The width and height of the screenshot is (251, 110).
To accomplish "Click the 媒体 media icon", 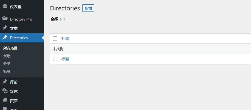I will [5, 91].
